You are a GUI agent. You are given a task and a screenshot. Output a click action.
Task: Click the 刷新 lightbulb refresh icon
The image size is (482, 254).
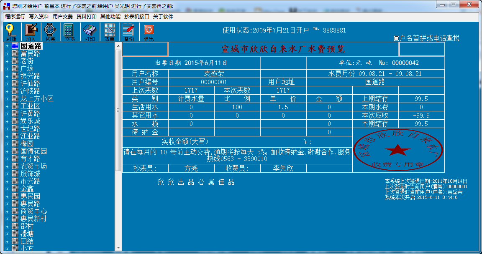[11, 32]
